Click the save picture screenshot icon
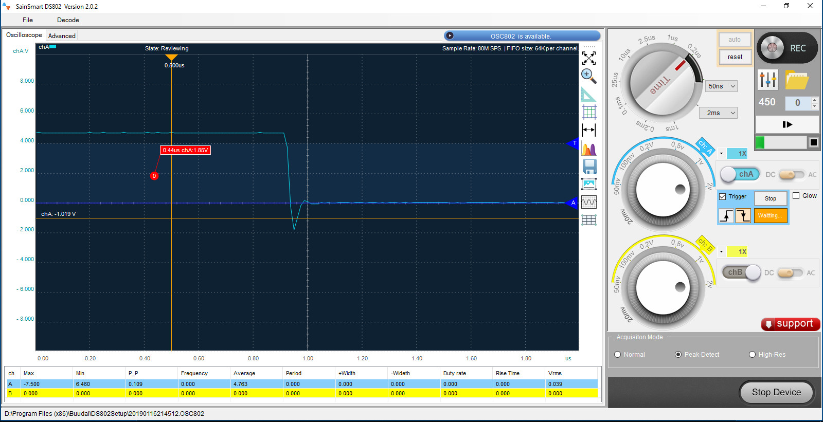 (x=589, y=184)
